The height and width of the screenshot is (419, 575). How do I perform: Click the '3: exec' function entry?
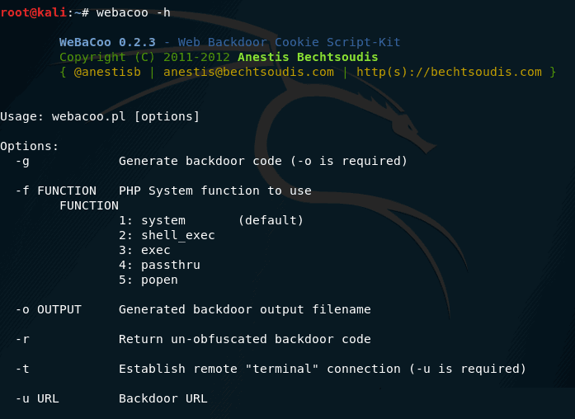144,251
